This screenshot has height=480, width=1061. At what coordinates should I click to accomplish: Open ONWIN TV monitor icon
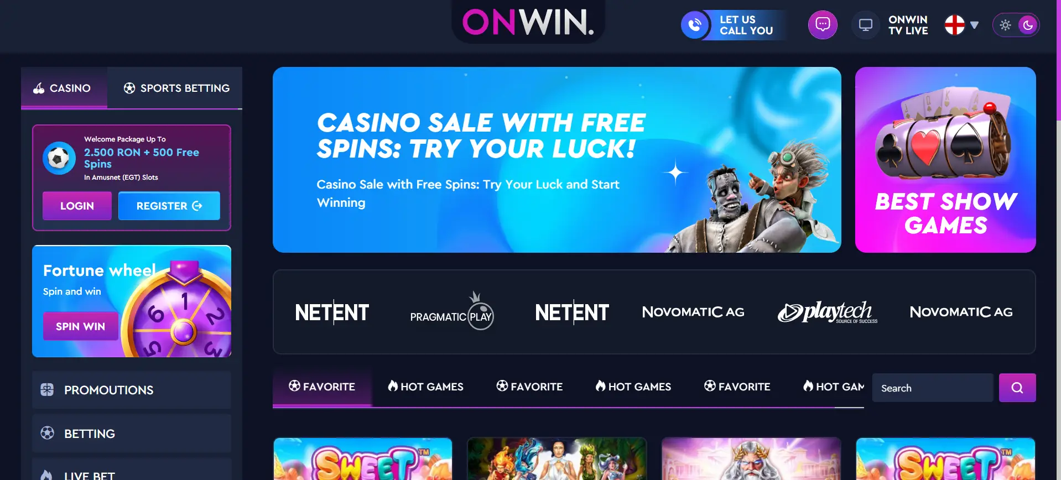(865, 25)
